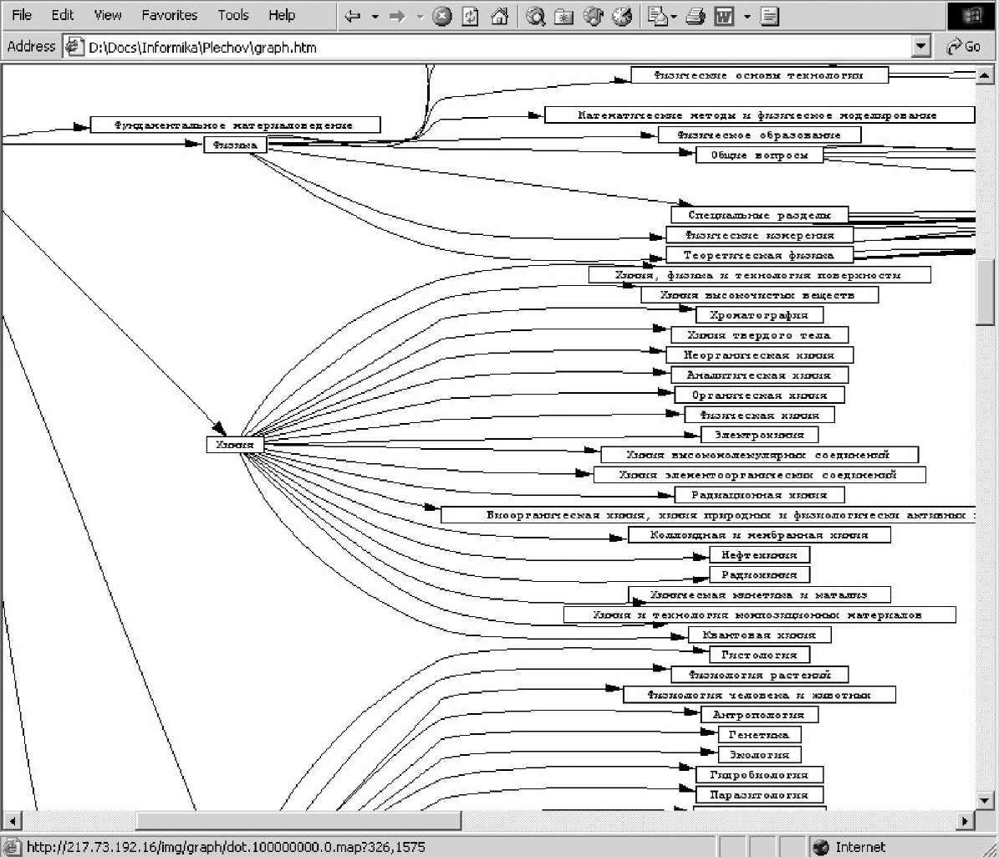This screenshot has width=999, height=857.
Task: Open the Edit with Word dropdown arrow
Action: pos(747,17)
